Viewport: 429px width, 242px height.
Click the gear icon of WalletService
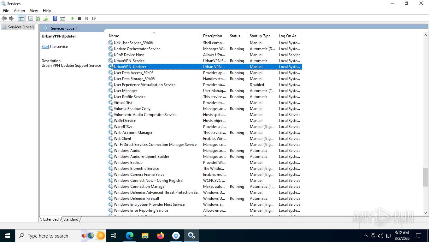point(110,121)
